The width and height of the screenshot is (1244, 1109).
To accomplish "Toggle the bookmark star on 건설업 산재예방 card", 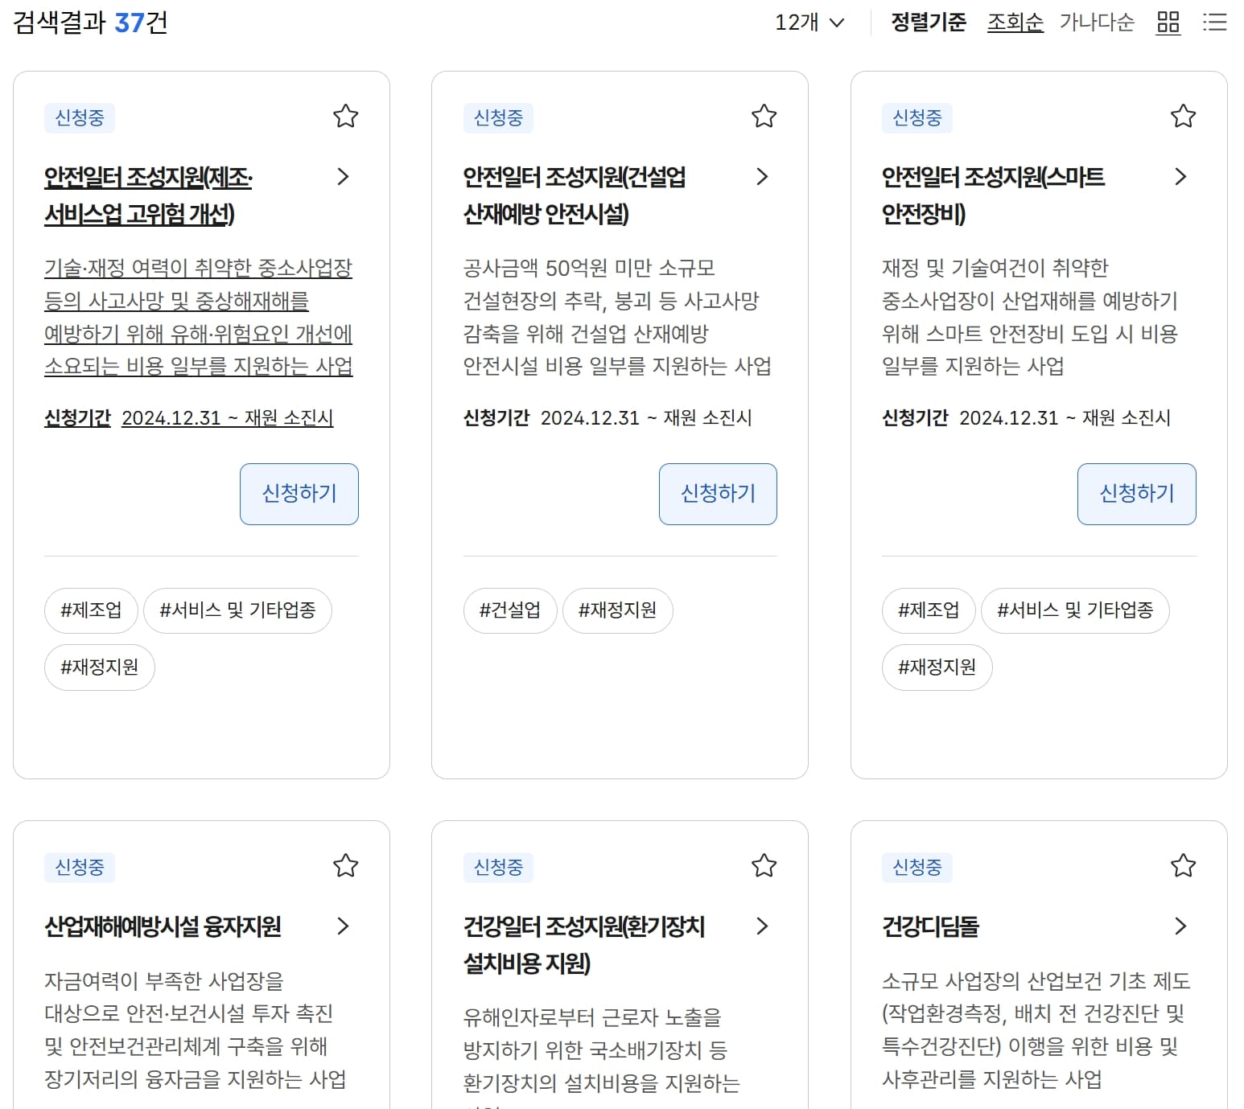I will 764,117.
